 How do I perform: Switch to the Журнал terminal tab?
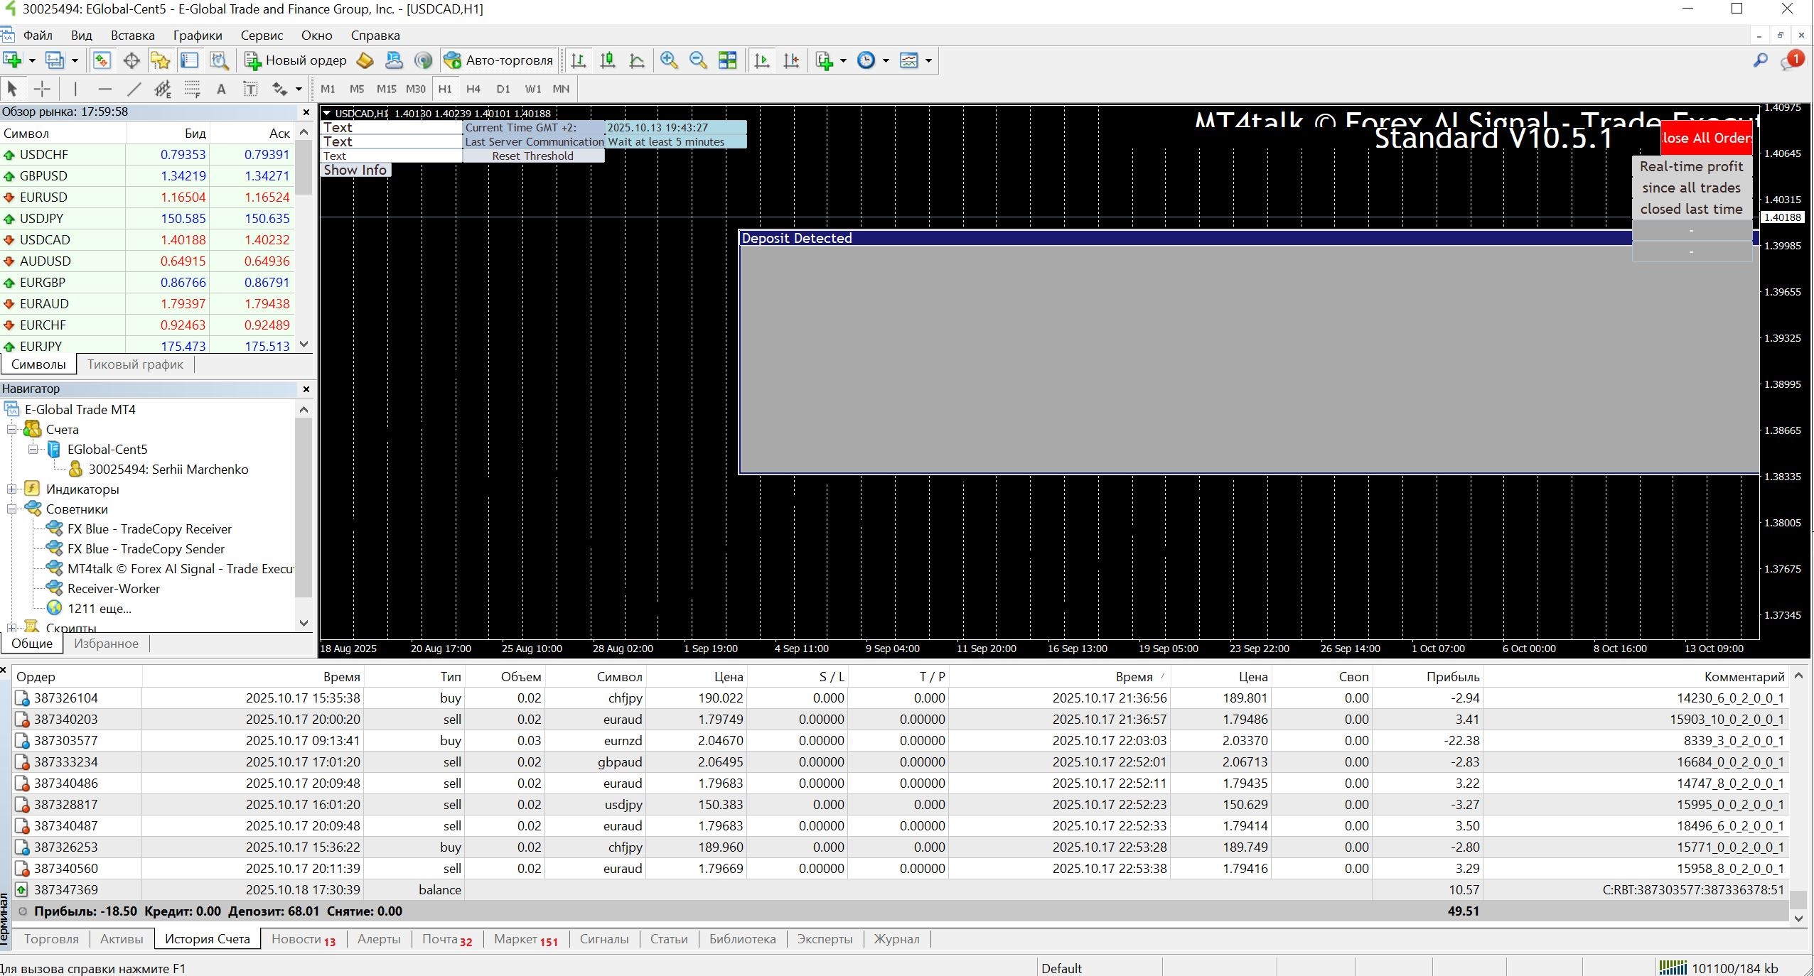pos(896,939)
